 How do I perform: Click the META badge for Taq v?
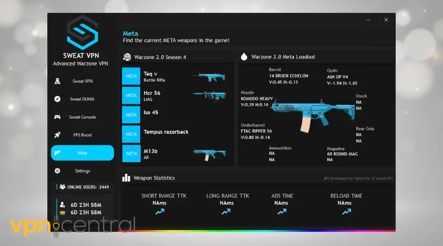tap(131, 76)
